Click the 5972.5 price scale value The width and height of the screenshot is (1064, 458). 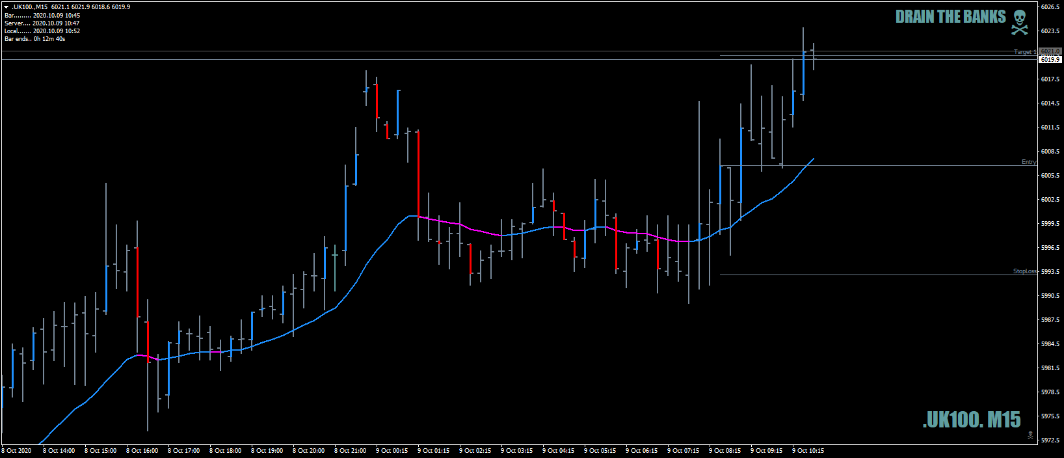(x=1050, y=440)
